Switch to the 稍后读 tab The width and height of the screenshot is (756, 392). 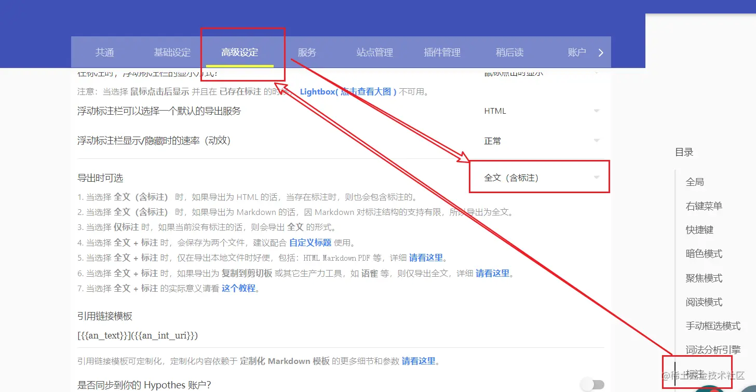tap(509, 52)
